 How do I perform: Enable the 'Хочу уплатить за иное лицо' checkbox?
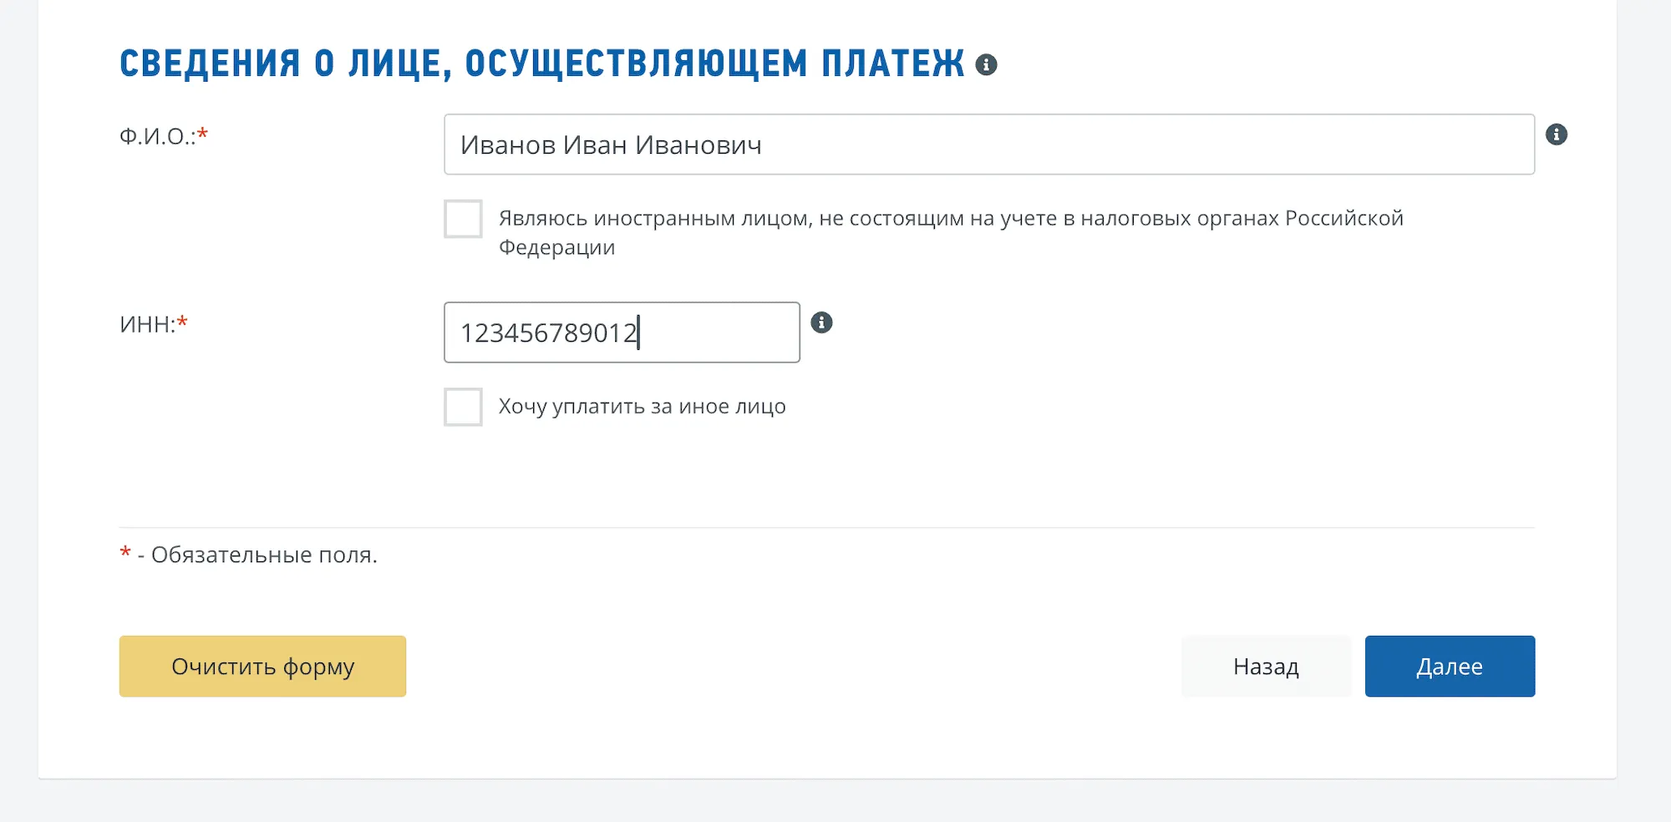463,407
